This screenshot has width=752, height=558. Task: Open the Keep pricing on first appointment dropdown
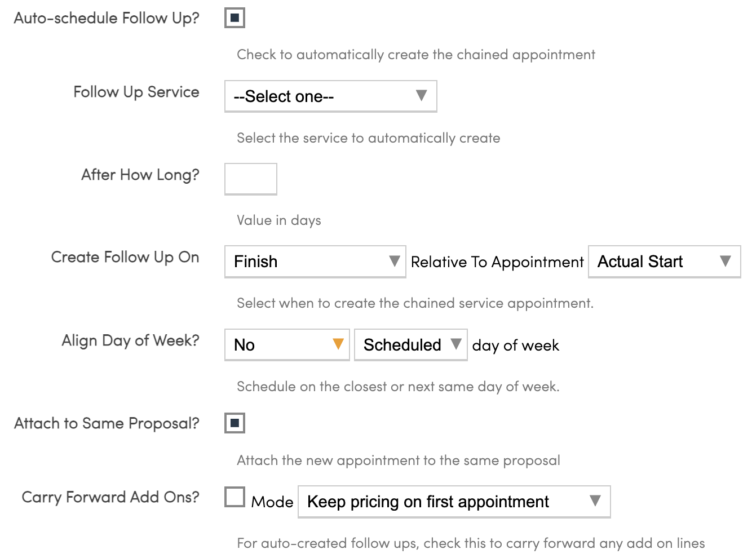[453, 502]
